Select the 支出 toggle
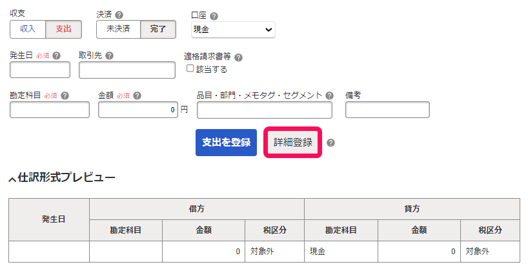Viewport: 528px width, 280px height. [64, 29]
